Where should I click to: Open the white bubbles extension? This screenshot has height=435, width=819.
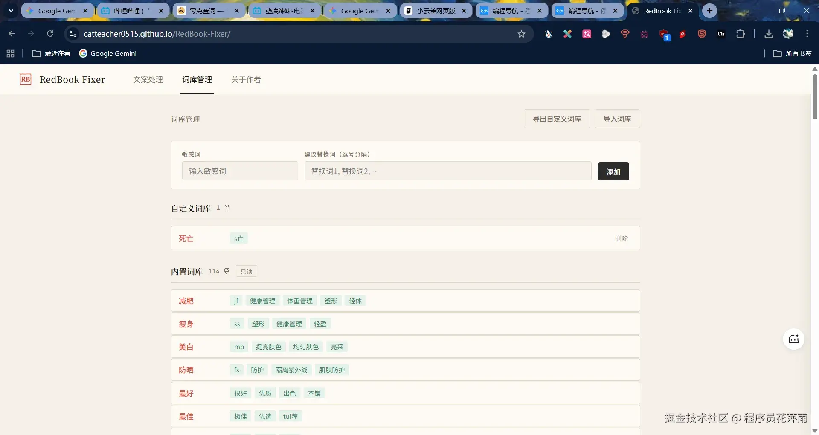tap(606, 34)
